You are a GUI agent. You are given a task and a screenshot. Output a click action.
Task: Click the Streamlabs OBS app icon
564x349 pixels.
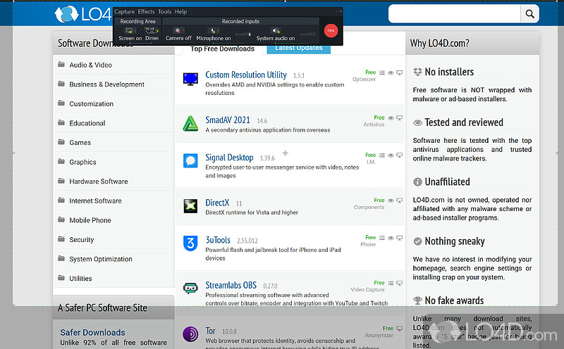point(190,288)
